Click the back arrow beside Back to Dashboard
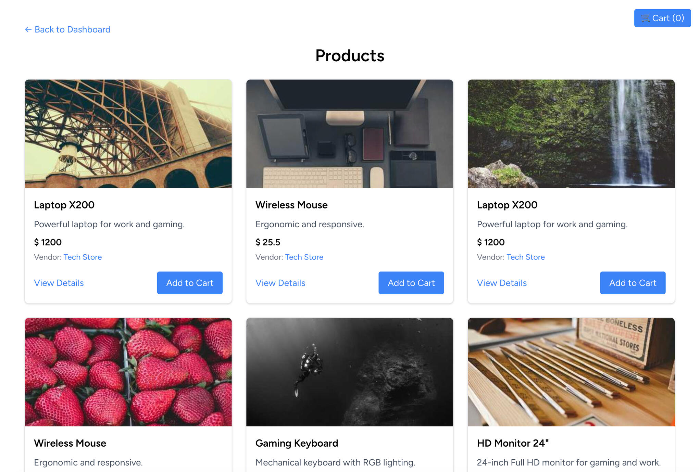This screenshot has width=699, height=472. [28, 29]
